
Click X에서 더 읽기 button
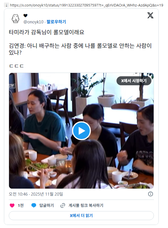click(x=81, y=216)
